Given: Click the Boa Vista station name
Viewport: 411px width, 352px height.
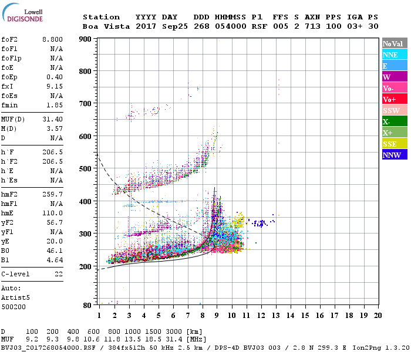Looking at the screenshot, I should (x=106, y=26).
